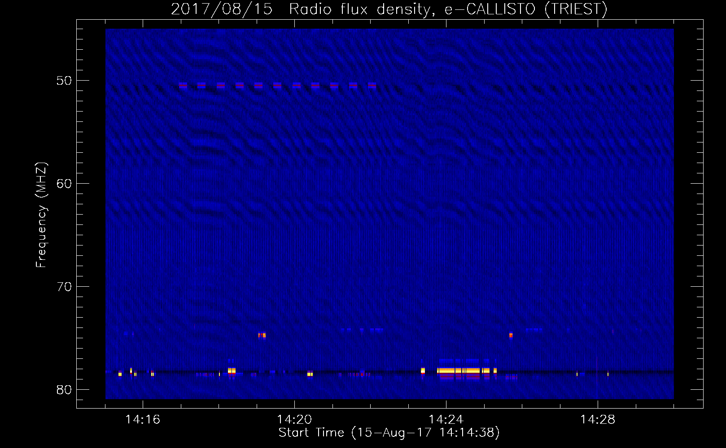Click the long bright yellow burst near 14:24

coord(464,370)
